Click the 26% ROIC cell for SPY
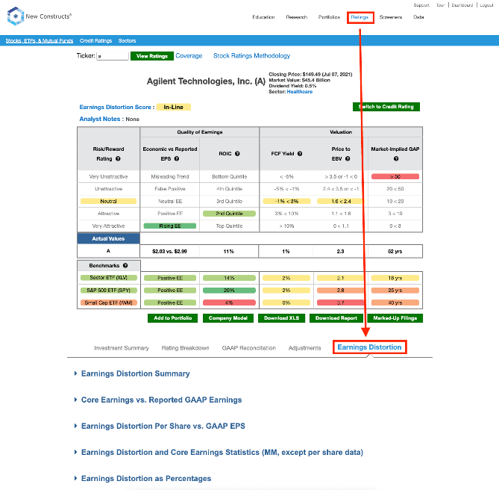Screen dimensions: 499x490 pyautogui.click(x=229, y=291)
